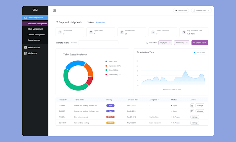Click the plus icon on Create Ticket
This screenshot has height=142, width=236.
[x=194, y=43]
